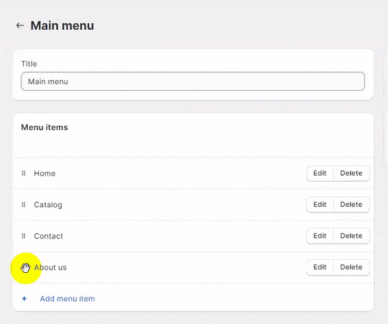Click the drag handle for About us
Image resolution: width=388 pixels, height=324 pixels.
tap(25, 268)
